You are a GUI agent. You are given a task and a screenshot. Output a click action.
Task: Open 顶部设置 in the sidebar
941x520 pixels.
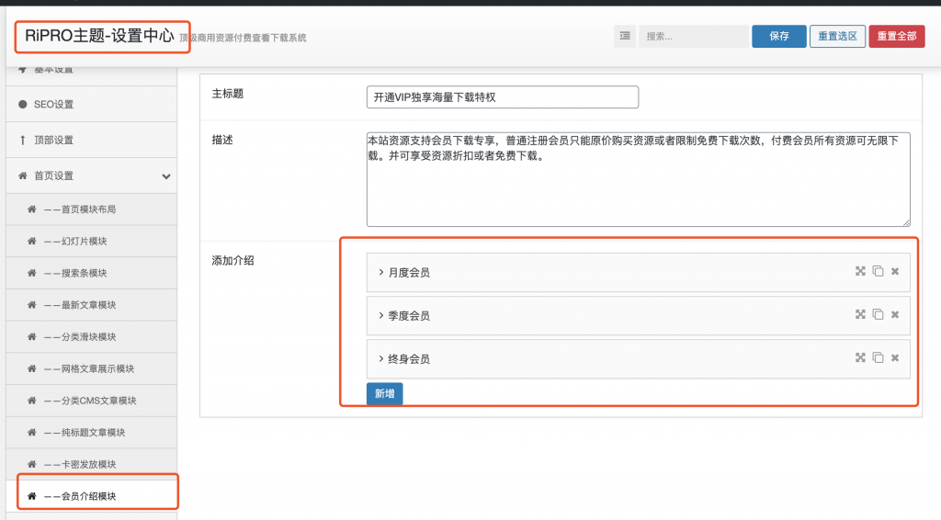(x=91, y=140)
